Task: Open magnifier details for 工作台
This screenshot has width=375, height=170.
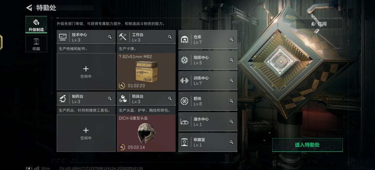Action: tap(170, 37)
